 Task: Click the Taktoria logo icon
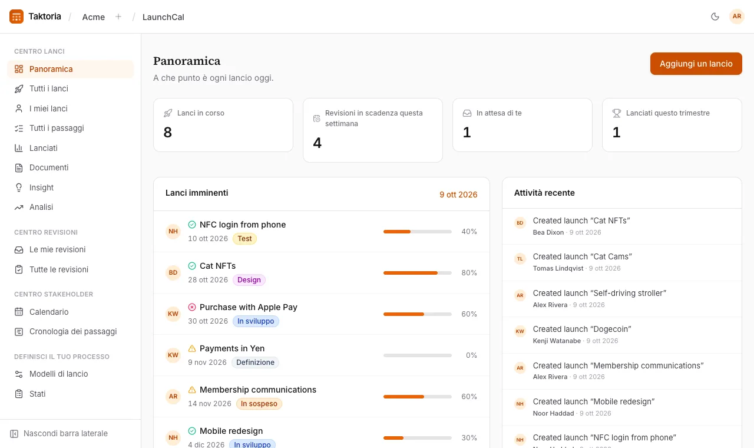pos(16,17)
